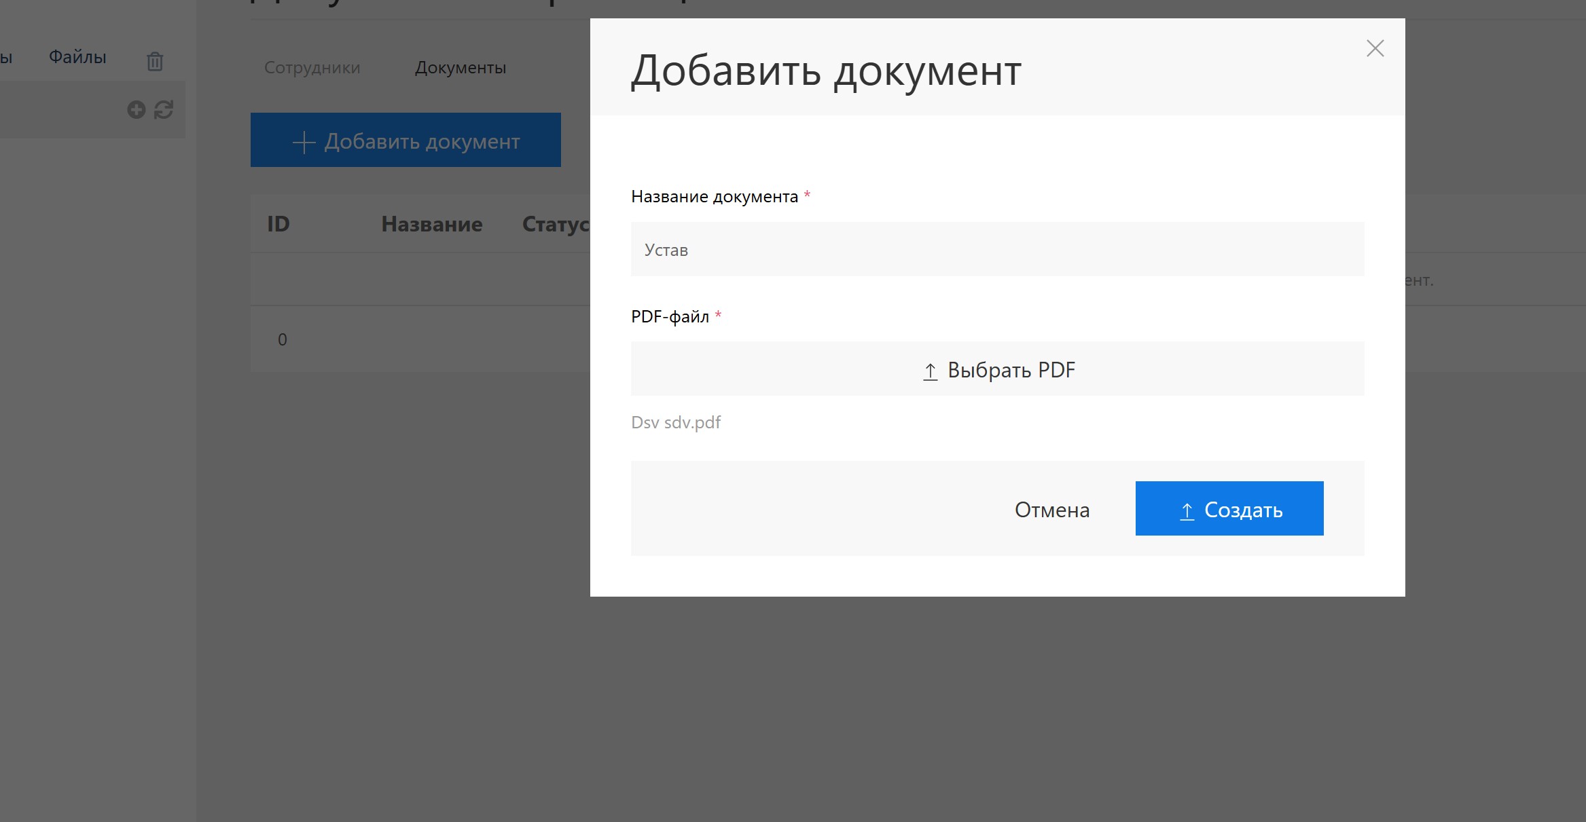1586x822 pixels.
Task: Click the upload arrow icon beside Выбрать PDF
Action: (930, 371)
